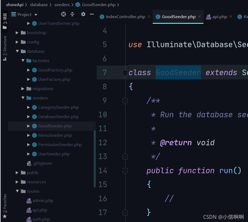Open the 7: Structure tool window

tap(5, 48)
